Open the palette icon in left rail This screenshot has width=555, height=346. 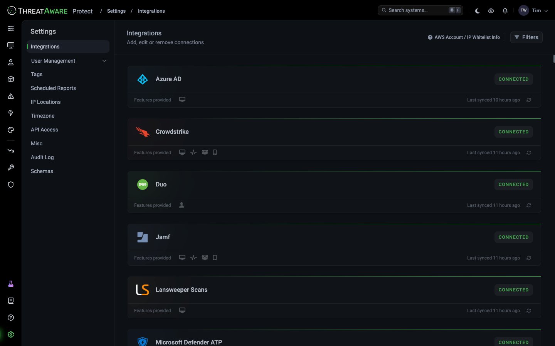(x=11, y=130)
